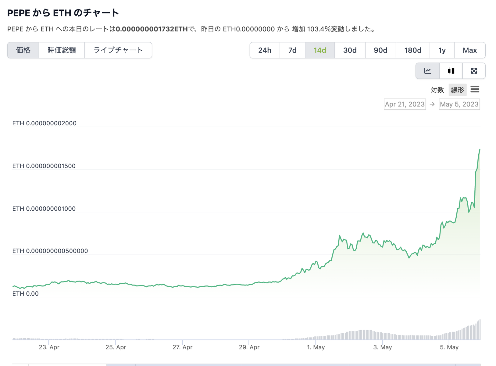Choose the 180d time range
Image resolution: width=496 pixels, height=366 pixels.
pyautogui.click(x=413, y=50)
